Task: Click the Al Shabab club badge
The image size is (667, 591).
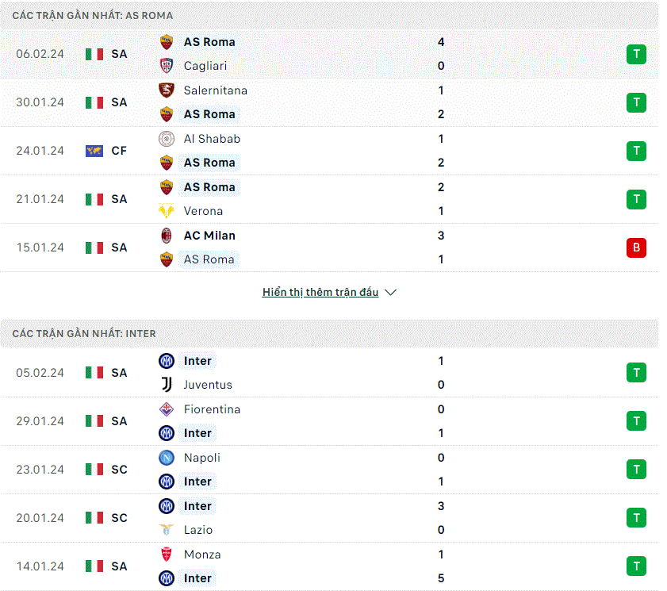Action: click(x=167, y=139)
